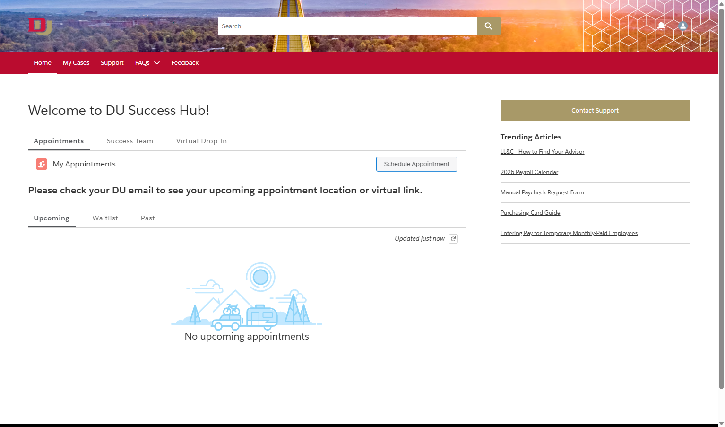Open Manual Paycheck Request Form article
The width and height of the screenshot is (725, 427).
point(542,192)
